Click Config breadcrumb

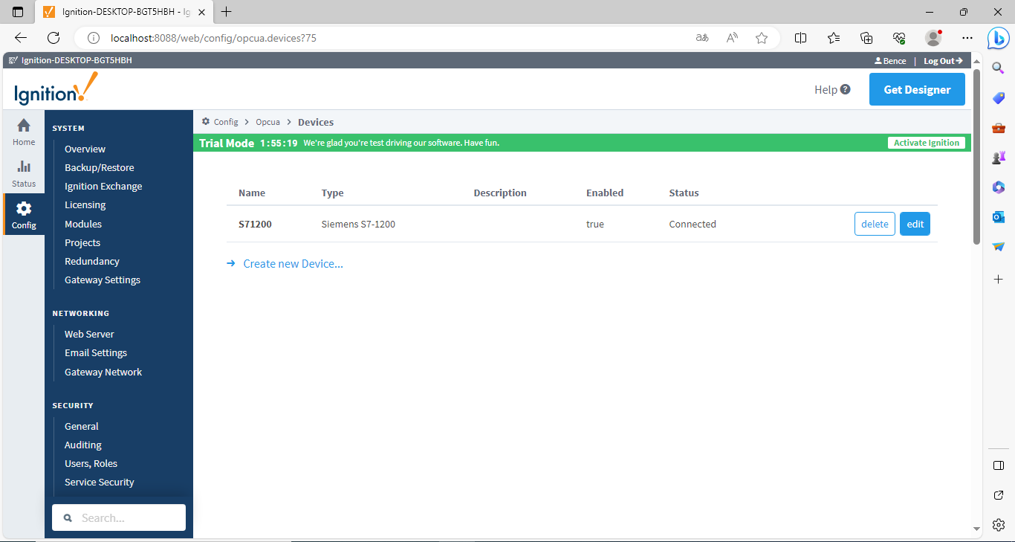click(226, 122)
